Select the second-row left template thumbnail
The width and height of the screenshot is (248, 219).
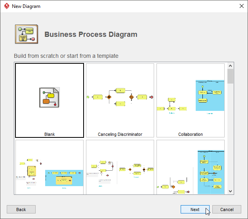click(50, 167)
